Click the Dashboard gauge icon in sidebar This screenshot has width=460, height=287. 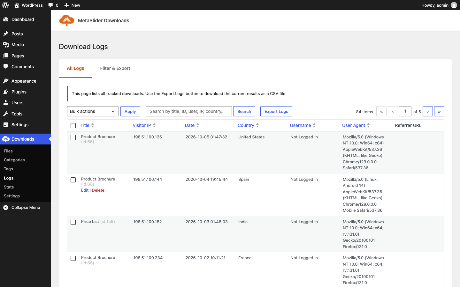tap(6, 19)
